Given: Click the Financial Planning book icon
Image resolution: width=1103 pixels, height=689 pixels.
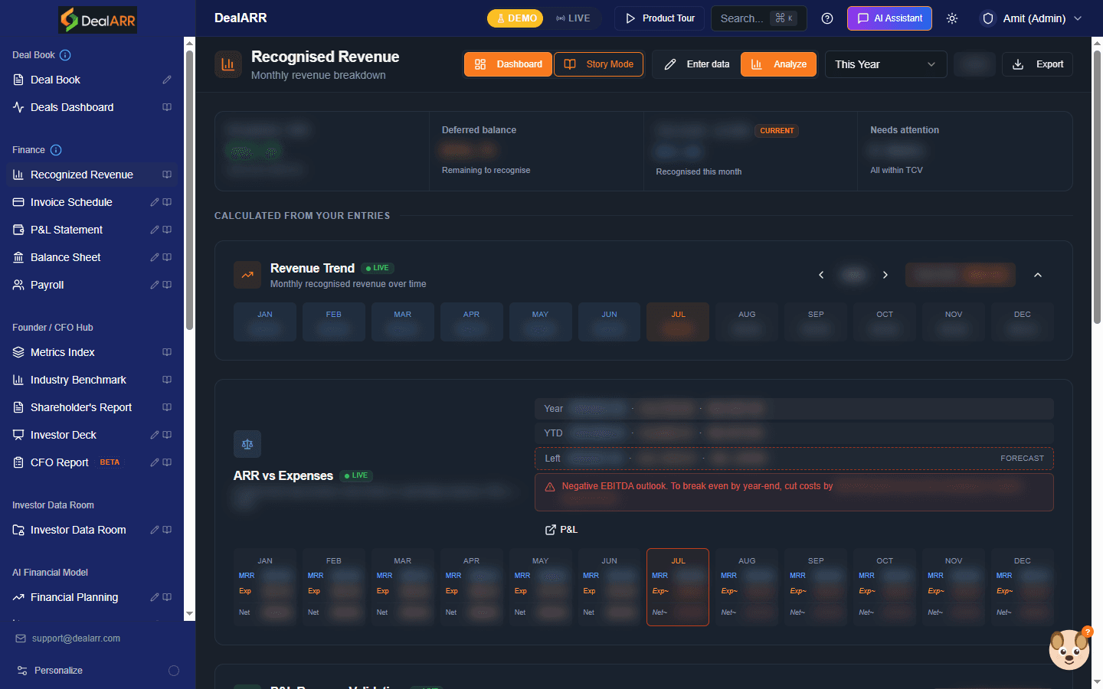Looking at the screenshot, I should 167,597.
